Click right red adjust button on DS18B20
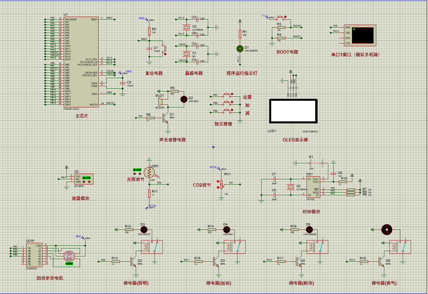Viewport: 428px width, 294px height. pos(89,182)
